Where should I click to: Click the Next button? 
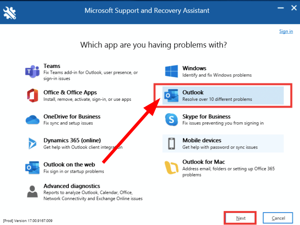tap(240, 218)
